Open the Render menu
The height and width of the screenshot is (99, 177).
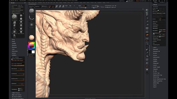point(81,2)
